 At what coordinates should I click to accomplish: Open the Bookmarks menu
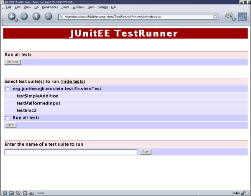pos(50,8)
